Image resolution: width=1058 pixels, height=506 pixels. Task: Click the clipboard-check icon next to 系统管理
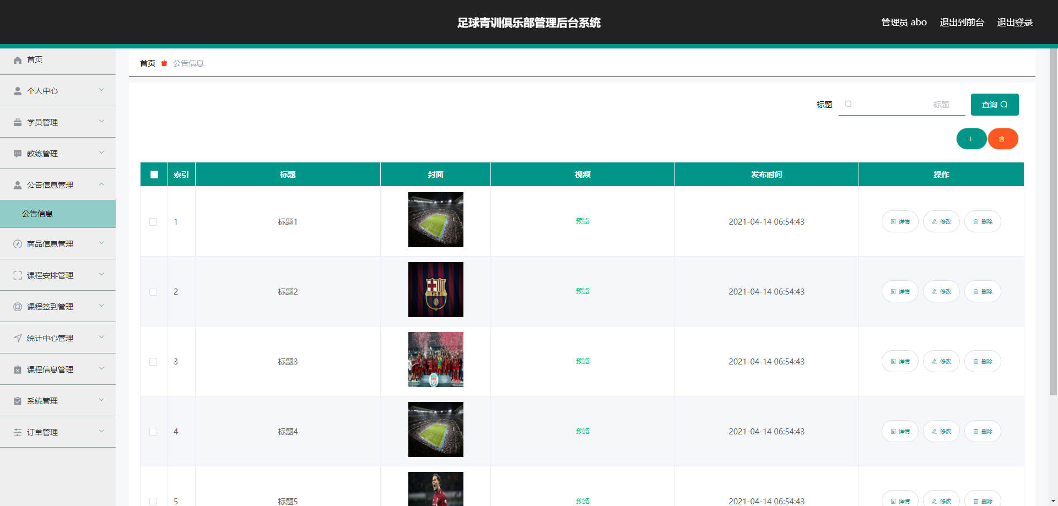point(18,401)
